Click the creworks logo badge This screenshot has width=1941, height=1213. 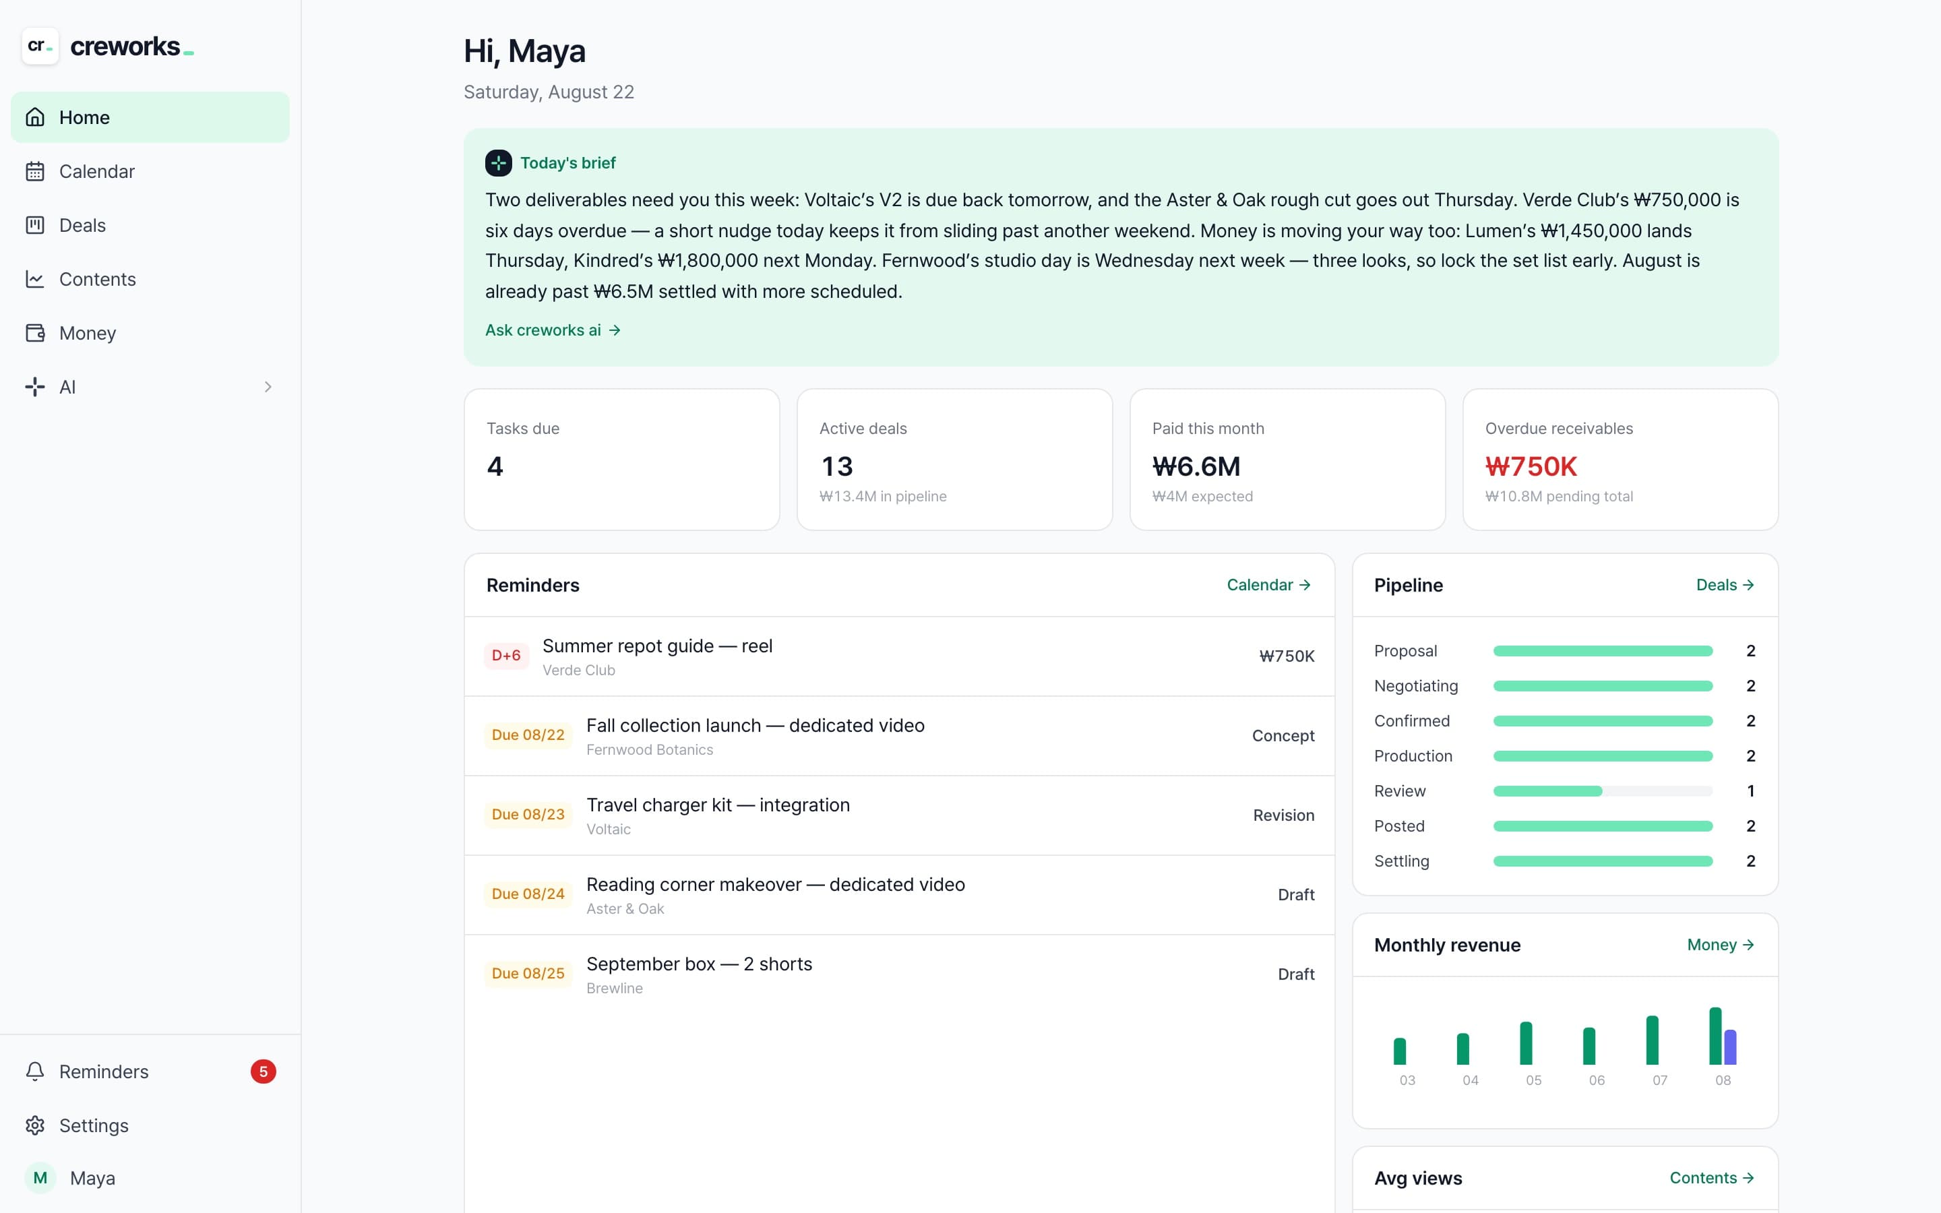click(40, 46)
